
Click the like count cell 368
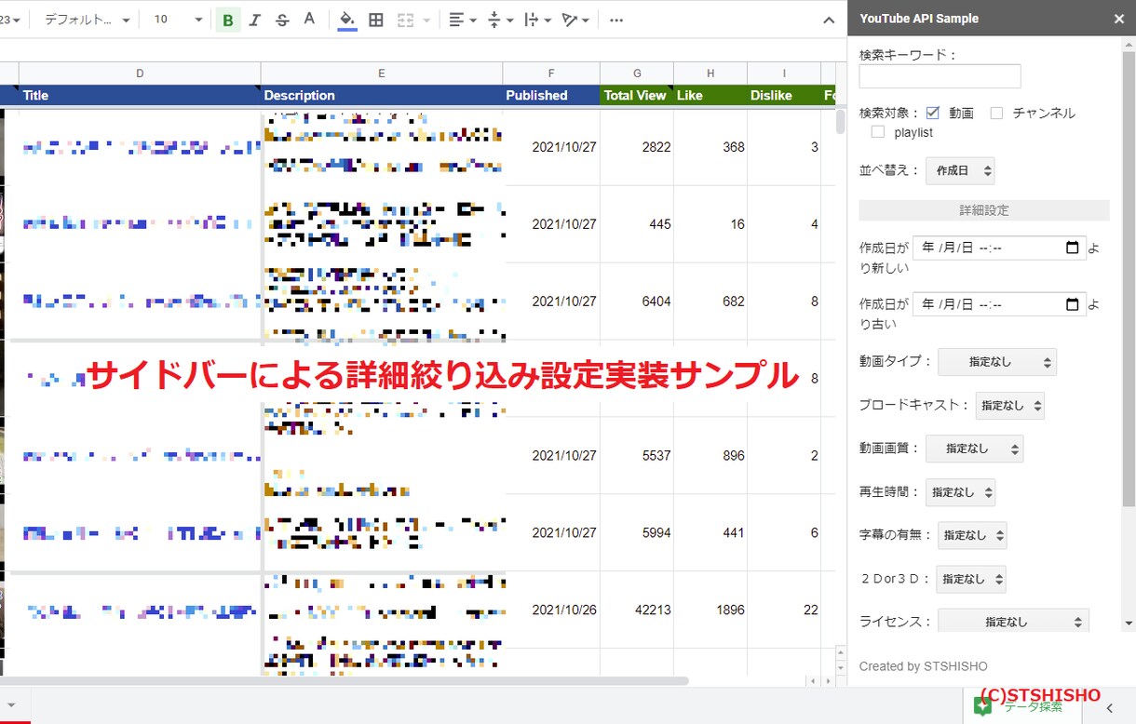(x=710, y=147)
